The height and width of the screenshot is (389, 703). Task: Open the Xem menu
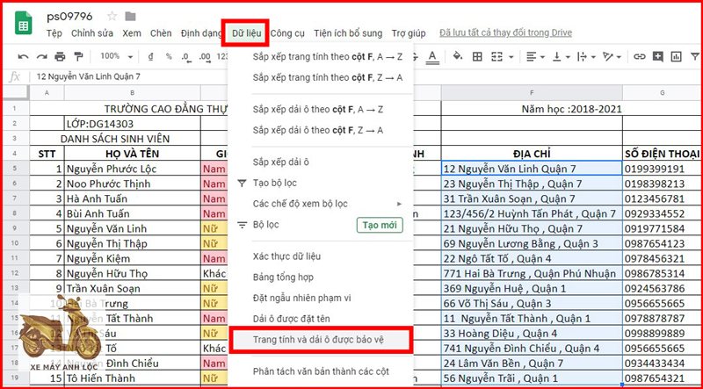coord(132,33)
